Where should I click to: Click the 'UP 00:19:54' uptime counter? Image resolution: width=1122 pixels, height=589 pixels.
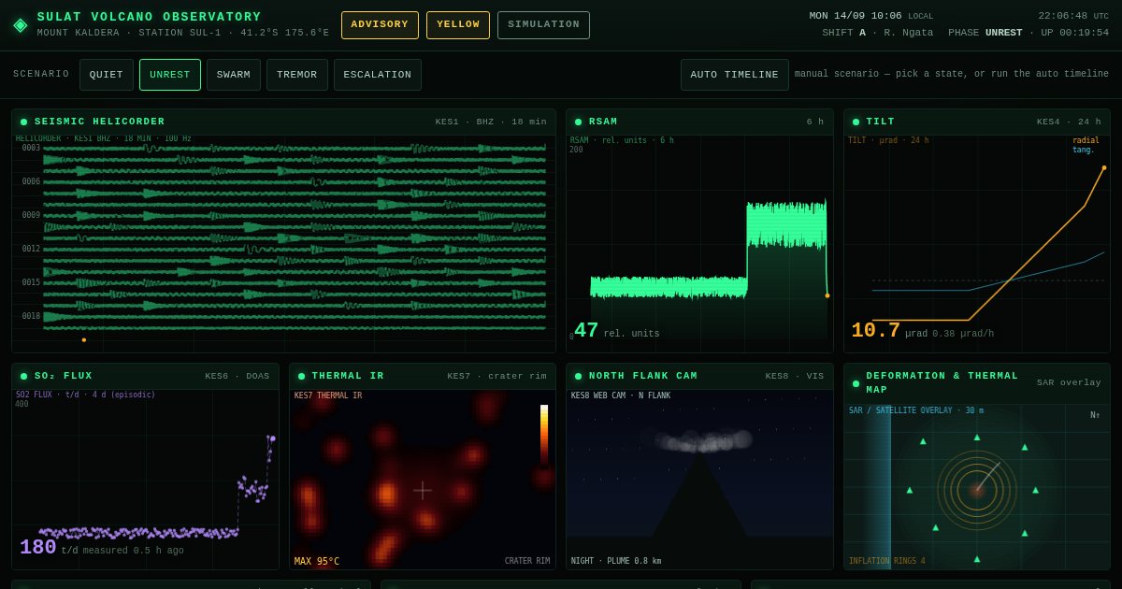(x=1072, y=33)
